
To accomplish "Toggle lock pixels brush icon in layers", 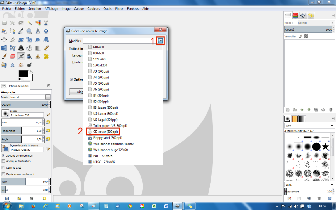I will [x=300, y=36].
